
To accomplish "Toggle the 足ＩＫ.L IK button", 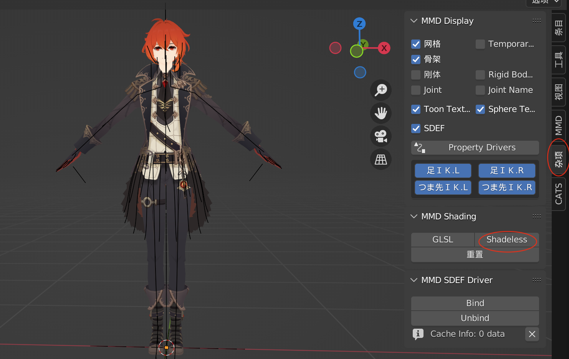I will (443, 171).
